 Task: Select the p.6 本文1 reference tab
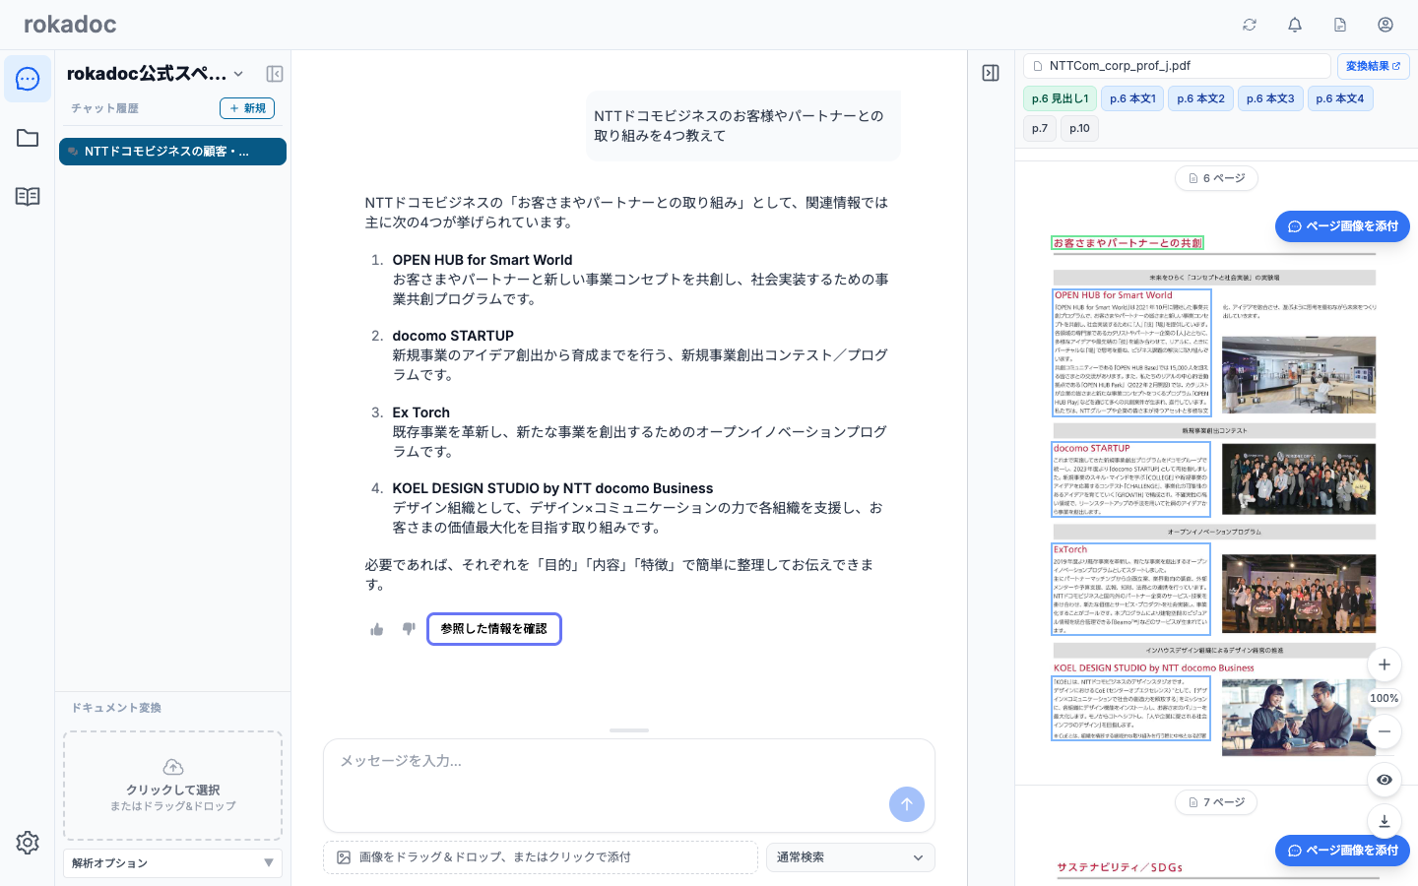(1132, 98)
